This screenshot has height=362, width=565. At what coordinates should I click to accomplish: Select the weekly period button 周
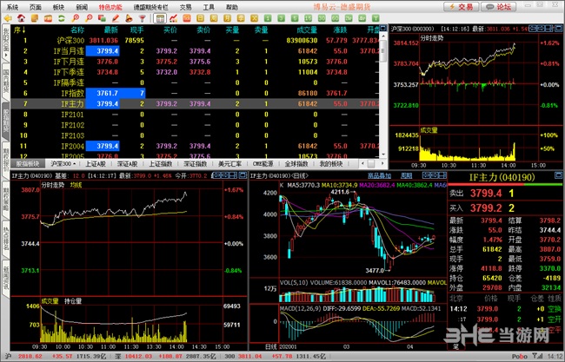click(214, 18)
